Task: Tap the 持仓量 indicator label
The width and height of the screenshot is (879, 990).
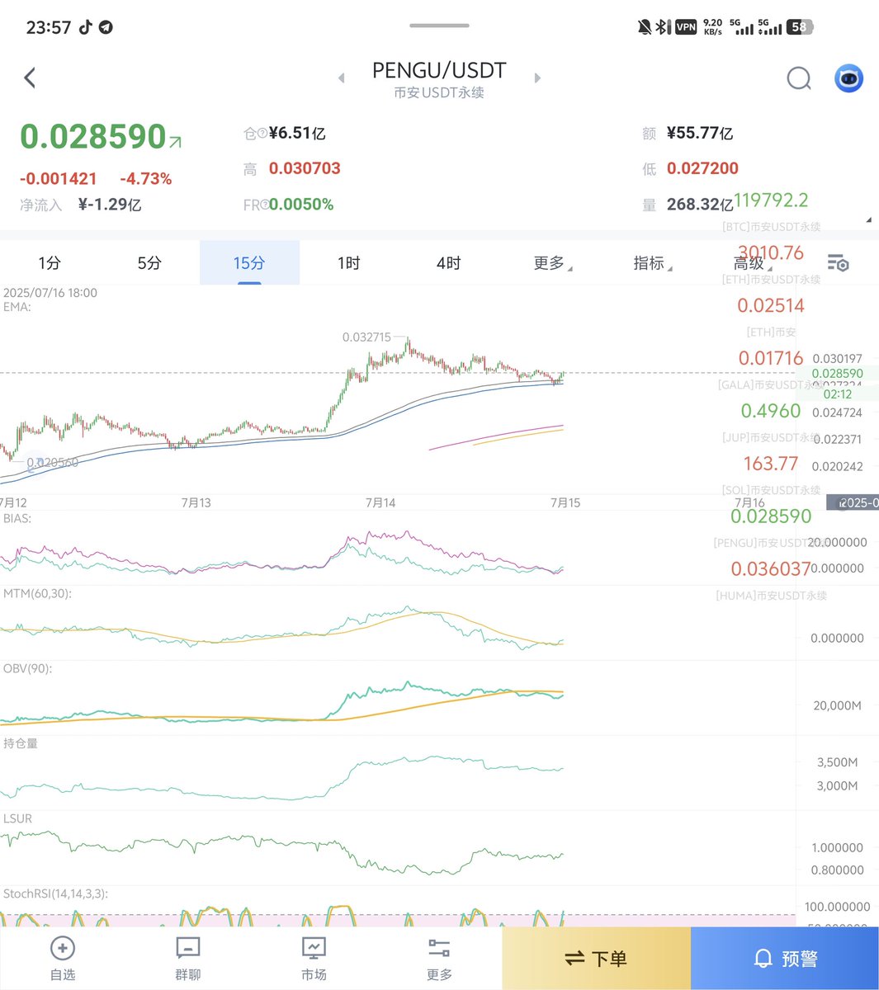Action: coord(21,743)
